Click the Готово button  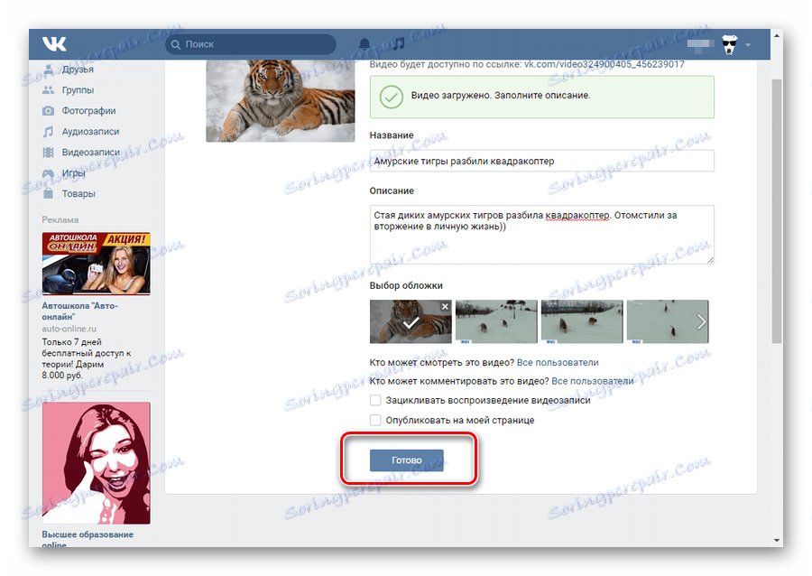coord(407,460)
